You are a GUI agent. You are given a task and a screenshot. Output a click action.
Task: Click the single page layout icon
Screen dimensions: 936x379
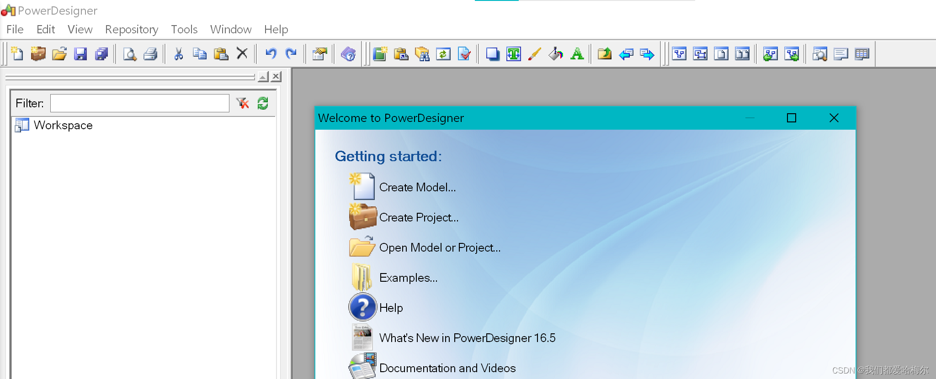click(721, 54)
